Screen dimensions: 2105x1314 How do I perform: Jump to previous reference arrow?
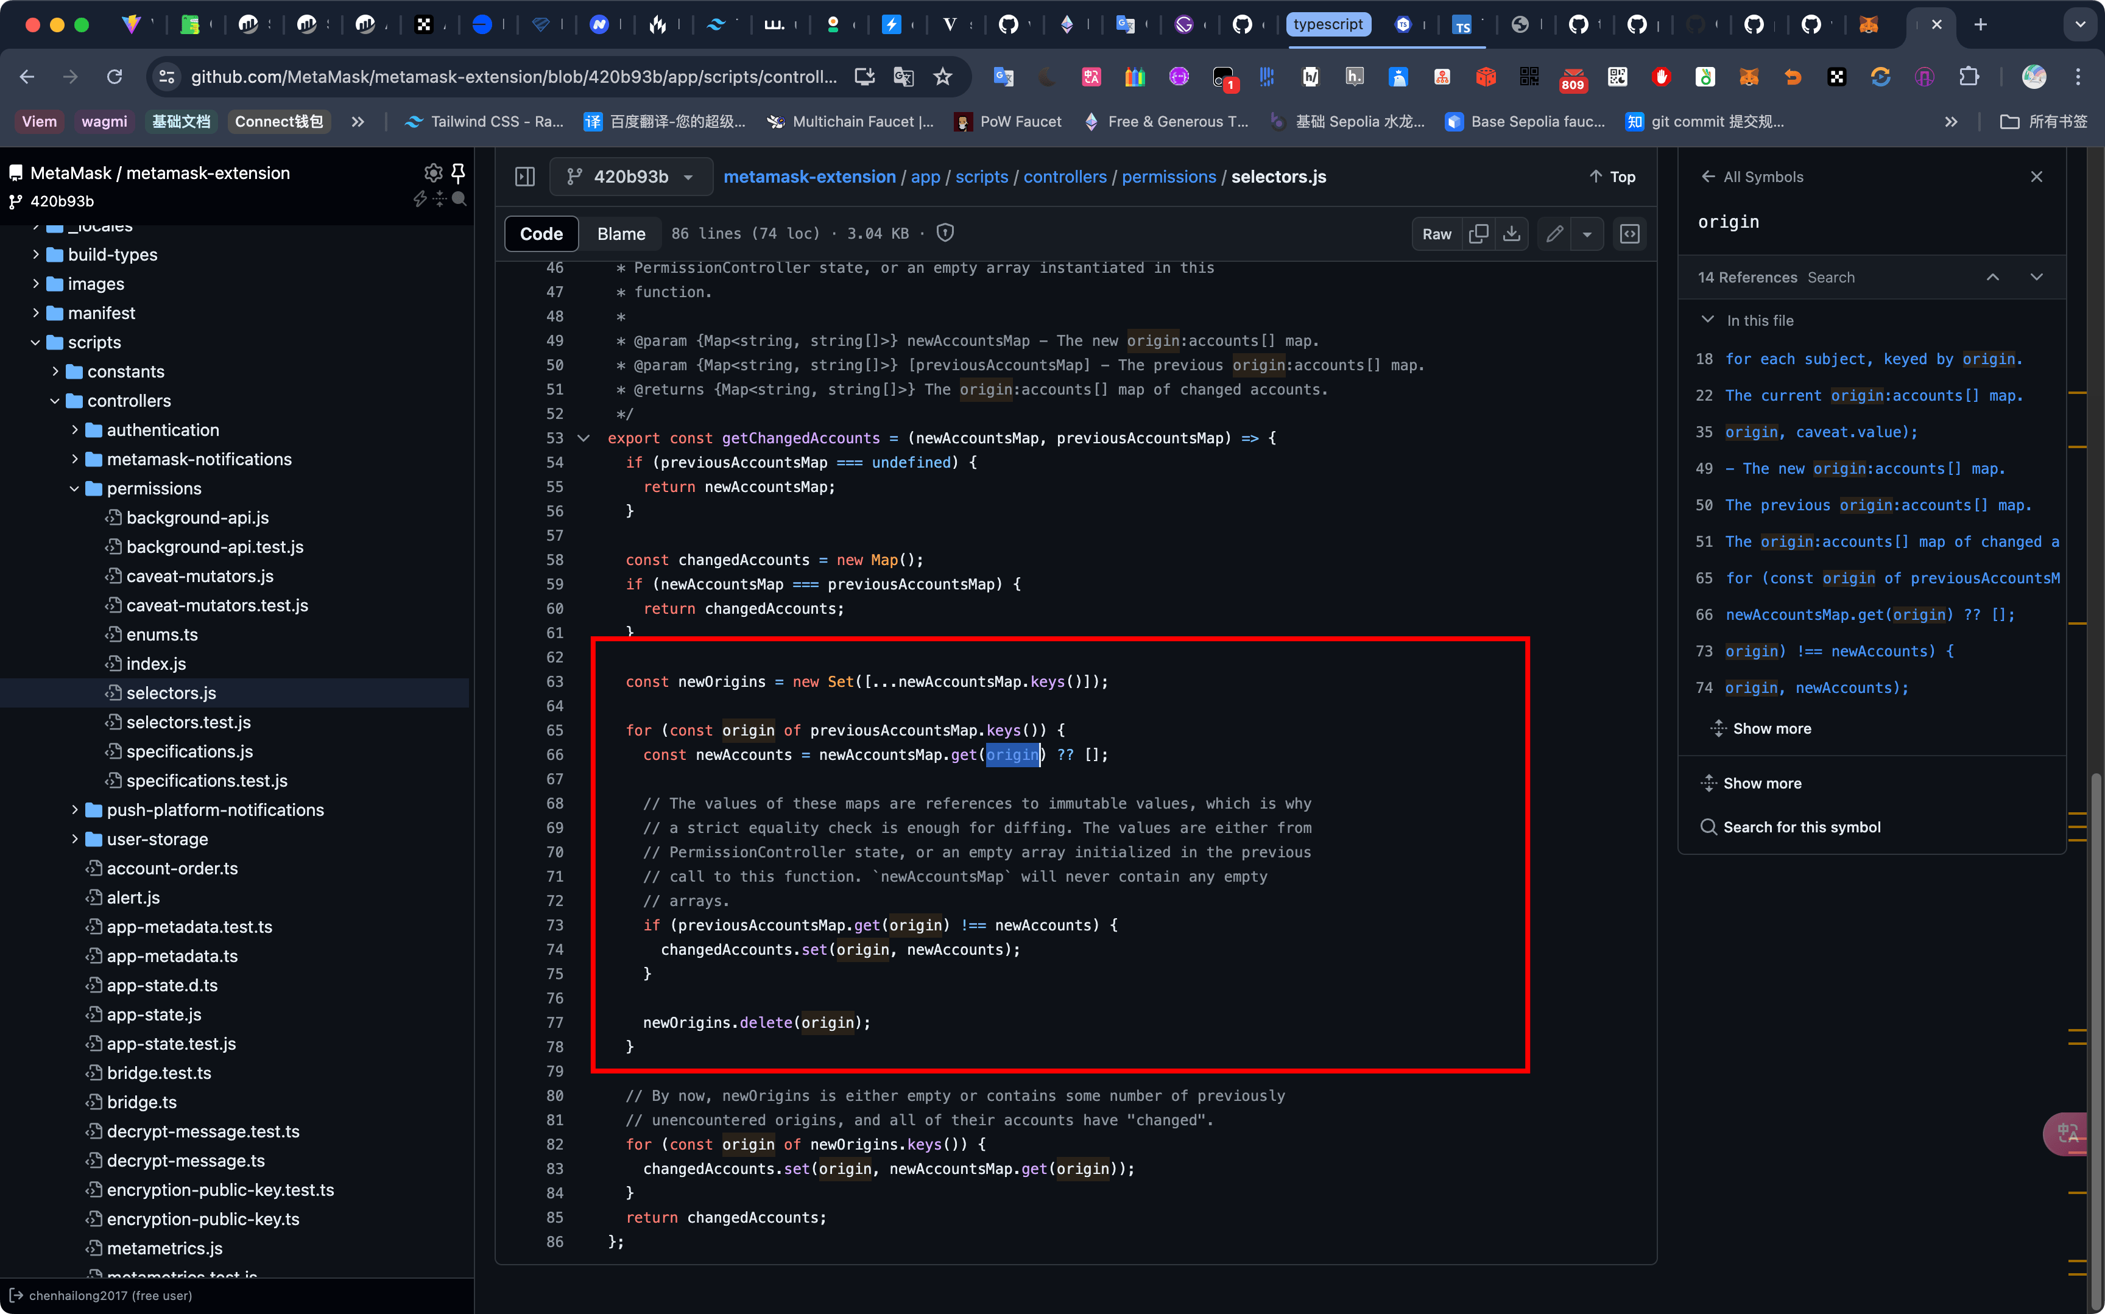pos(1993,277)
